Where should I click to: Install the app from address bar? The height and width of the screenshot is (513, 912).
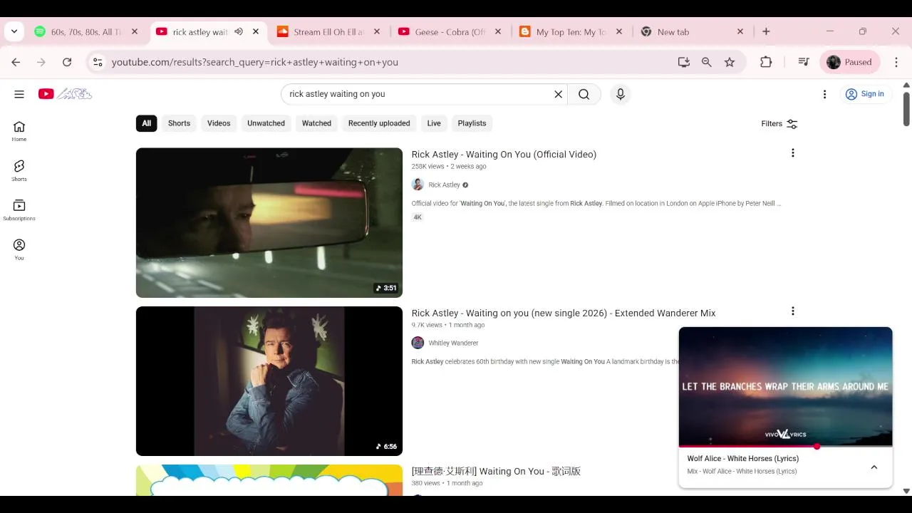pyautogui.click(x=684, y=62)
